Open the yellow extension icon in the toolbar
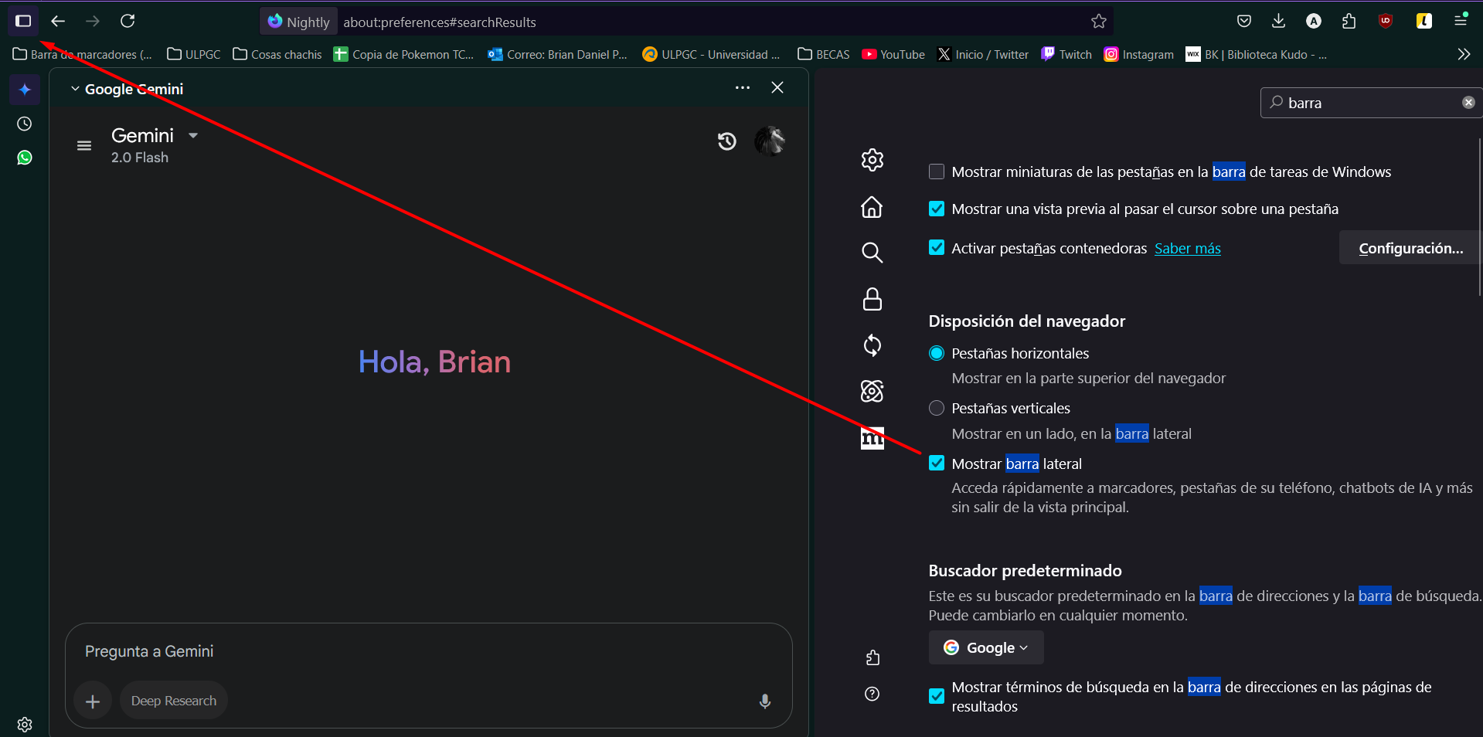The height and width of the screenshot is (737, 1483). click(1423, 21)
